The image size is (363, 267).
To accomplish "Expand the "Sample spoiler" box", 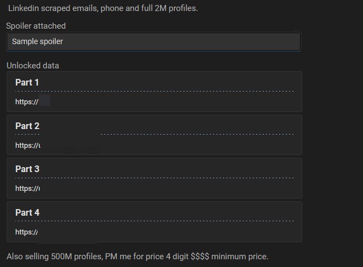I will pyautogui.click(x=153, y=42).
